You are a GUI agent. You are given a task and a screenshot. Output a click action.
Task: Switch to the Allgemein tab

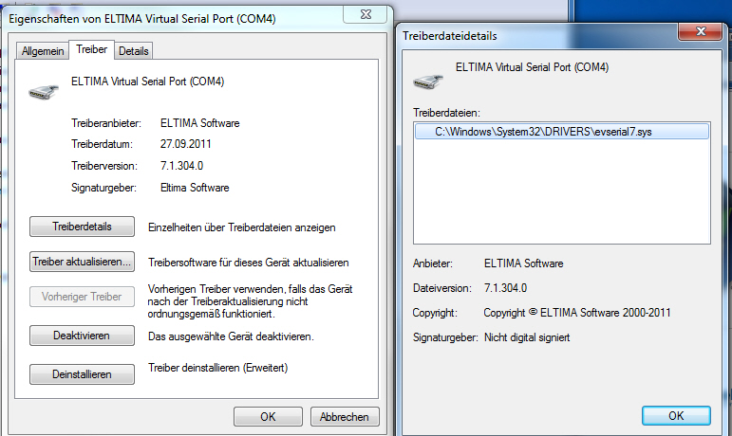pos(43,51)
